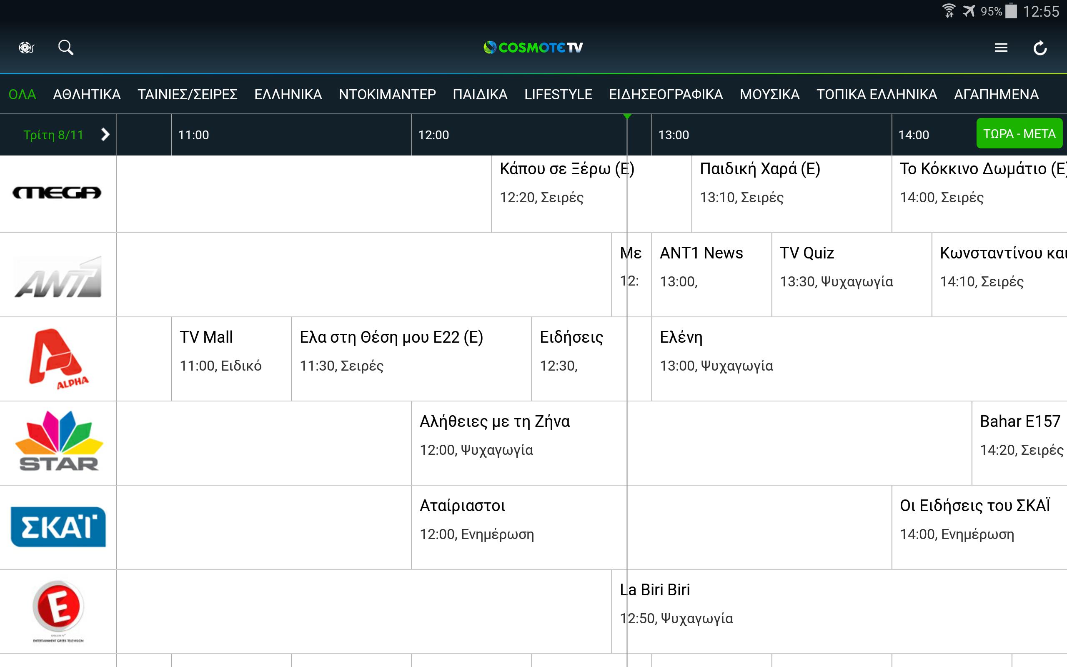
Task: Expand next day with the date chevron
Action: tap(105, 135)
